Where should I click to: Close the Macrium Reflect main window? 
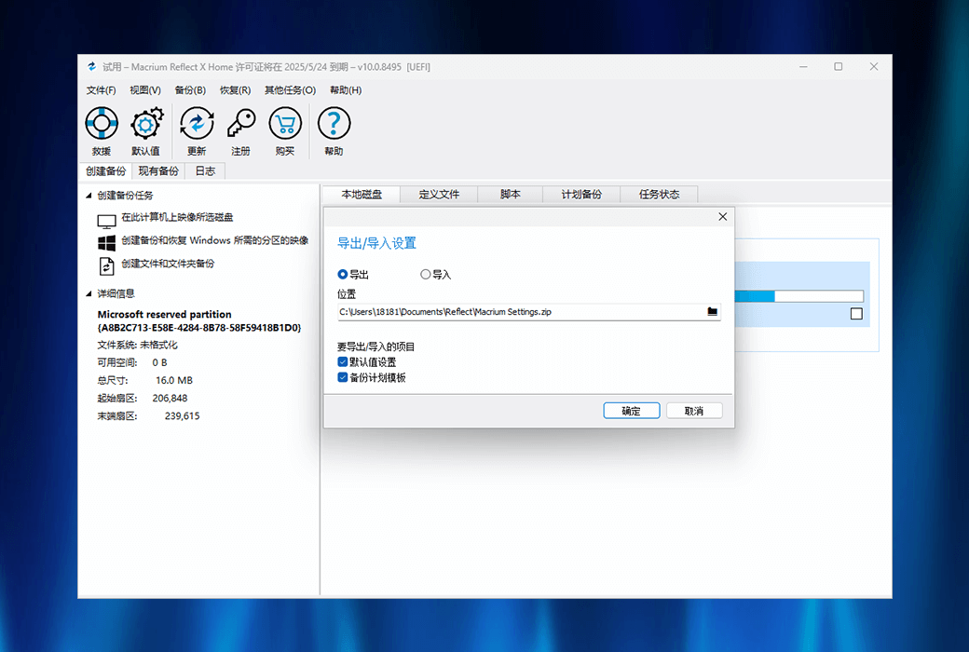(874, 67)
